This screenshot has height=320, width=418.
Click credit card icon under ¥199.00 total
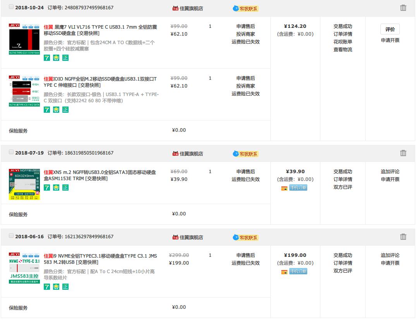click(x=284, y=271)
